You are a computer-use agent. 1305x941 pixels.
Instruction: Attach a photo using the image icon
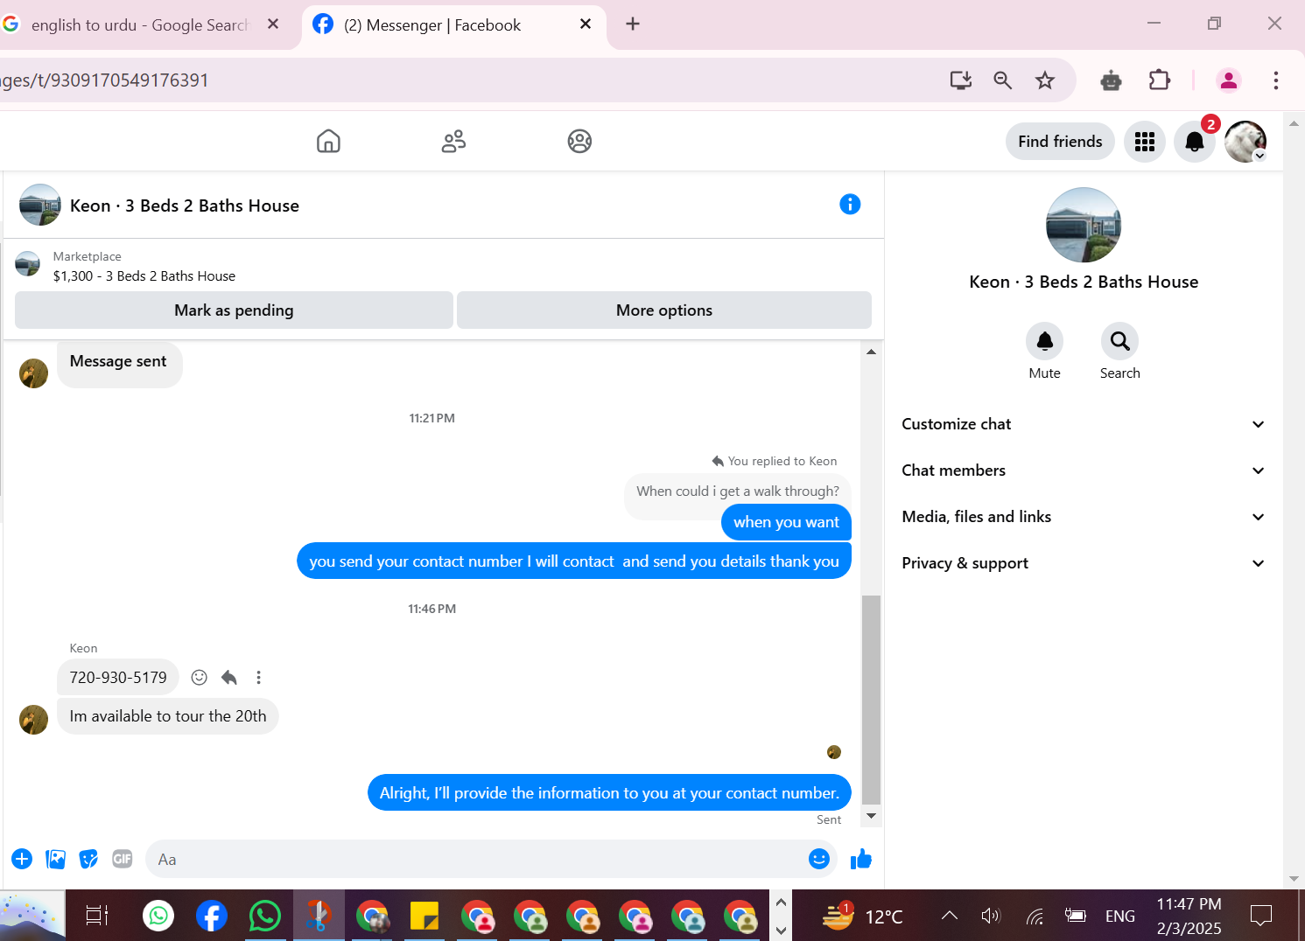click(55, 859)
